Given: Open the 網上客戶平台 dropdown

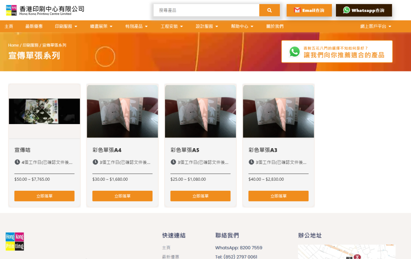Looking at the screenshot, I should click(375, 27).
